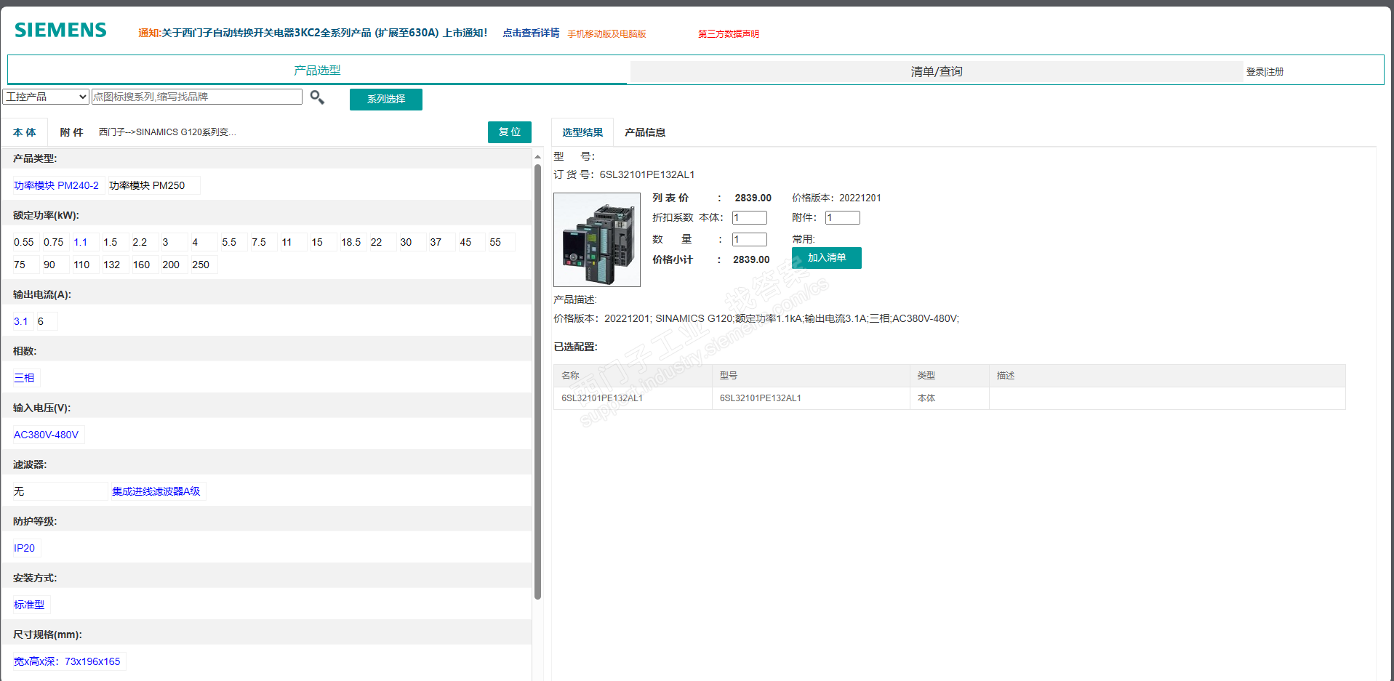Click the 本体 discount factor field
1394x681 pixels.
750,217
